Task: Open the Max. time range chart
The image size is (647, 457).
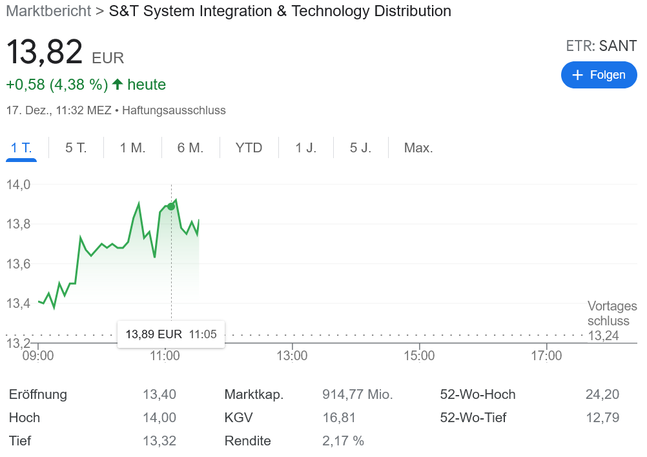Action: pos(418,148)
